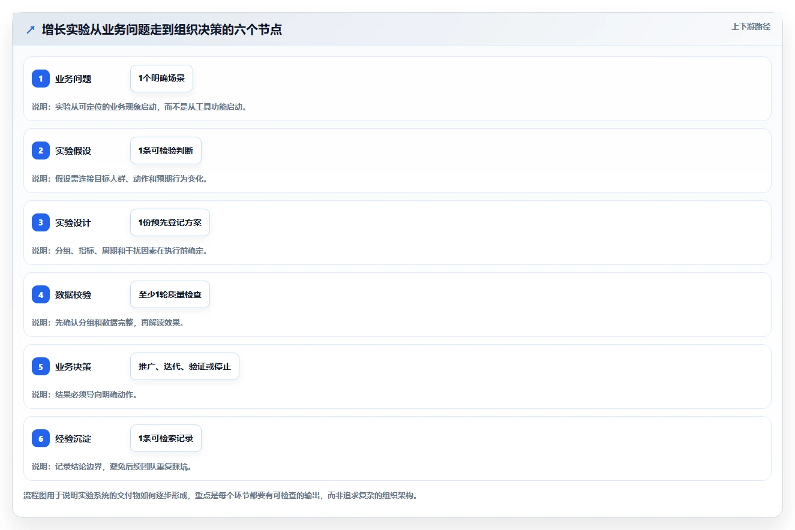Click the 实验设计 step label
Image resolution: width=795 pixels, height=530 pixels.
pos(73,222)
